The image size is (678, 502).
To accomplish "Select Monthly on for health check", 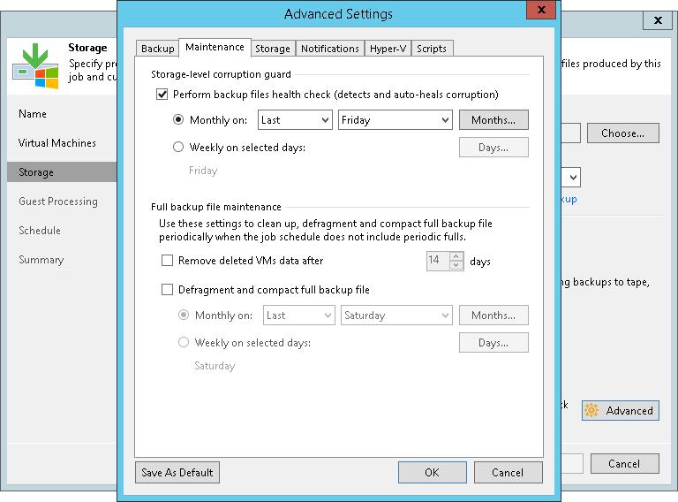I will 178,119.
